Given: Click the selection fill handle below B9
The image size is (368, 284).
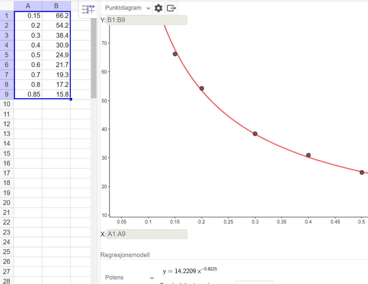Looking at the screenshot, I should click(71, 99).
